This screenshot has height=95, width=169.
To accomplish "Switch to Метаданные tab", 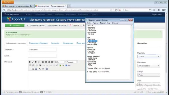I will (x=68, y=43).
